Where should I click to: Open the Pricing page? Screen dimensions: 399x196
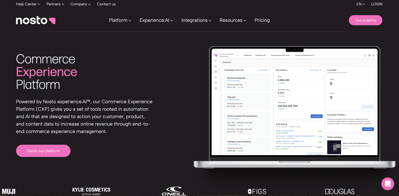(262, 20)
